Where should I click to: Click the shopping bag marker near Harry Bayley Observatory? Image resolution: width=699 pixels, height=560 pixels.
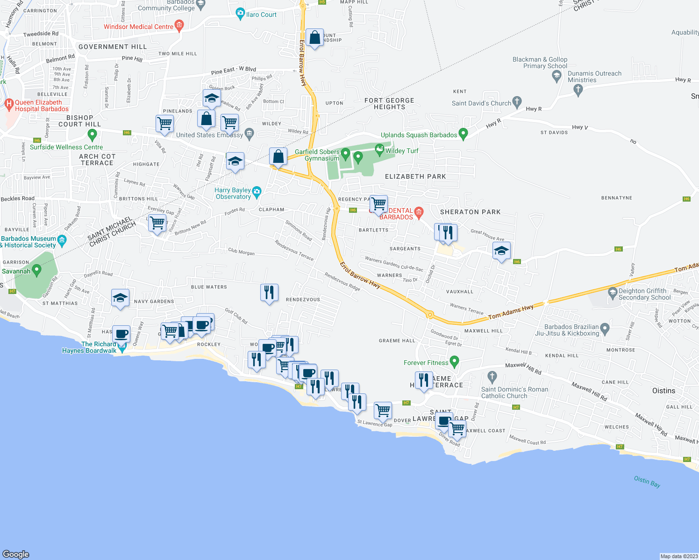[x=278, y=157]
